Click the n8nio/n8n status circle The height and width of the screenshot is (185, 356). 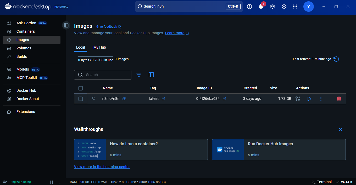click(94, 99)
